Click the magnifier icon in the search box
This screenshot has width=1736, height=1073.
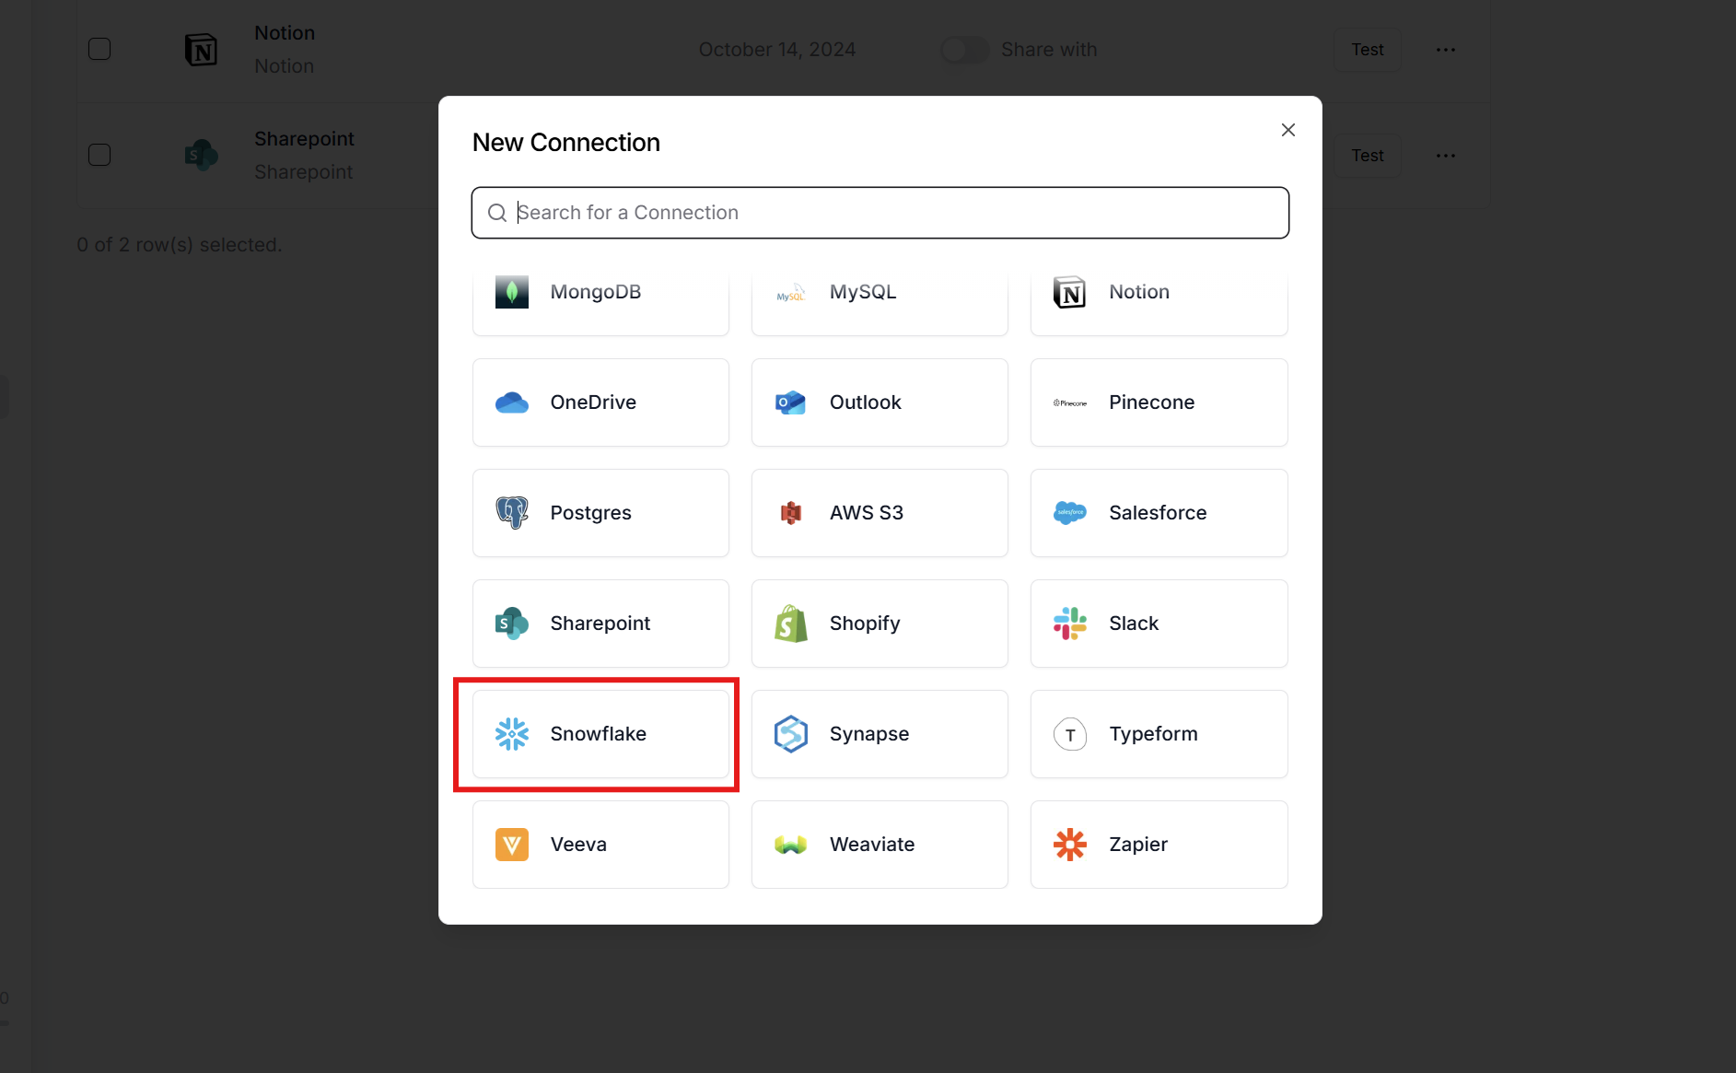[x=497, y=213]
